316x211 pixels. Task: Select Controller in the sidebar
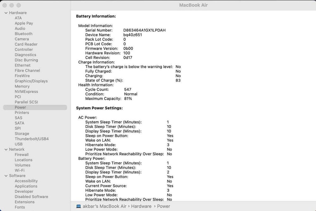[x=24, y=49]
